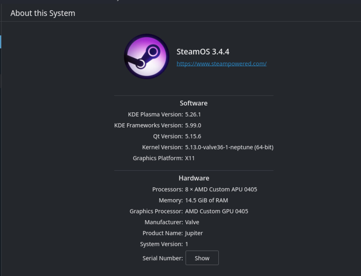The width and height of the screenshot is (361, 276).
Task: Click the Serial Number label
Action: pos(162,258)
